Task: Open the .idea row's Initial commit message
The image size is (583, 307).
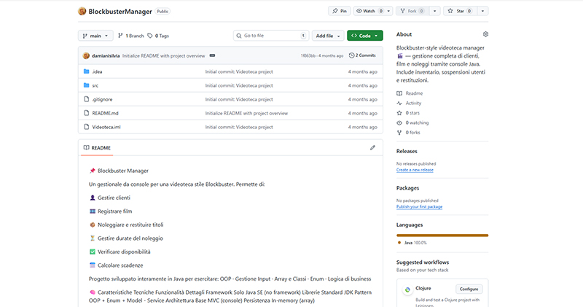Action: [239, 71]
